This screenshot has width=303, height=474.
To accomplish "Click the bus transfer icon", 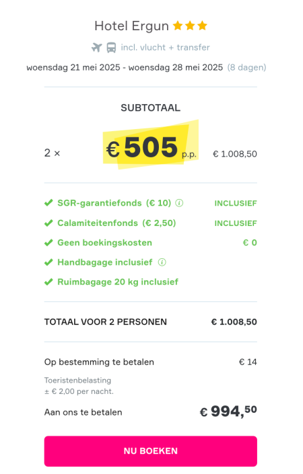I will tap(111, 48).
